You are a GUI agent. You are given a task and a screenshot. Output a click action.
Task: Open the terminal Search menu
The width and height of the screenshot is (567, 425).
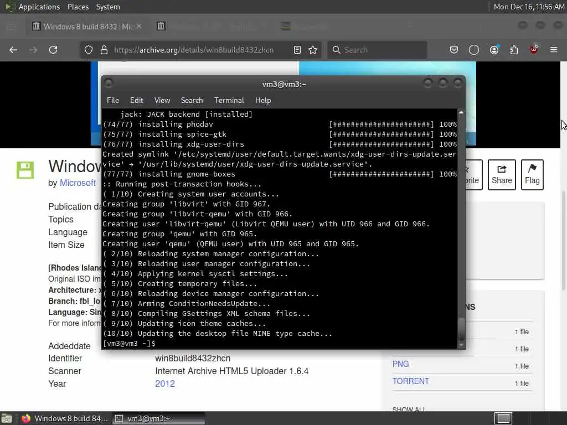[192, 101]
